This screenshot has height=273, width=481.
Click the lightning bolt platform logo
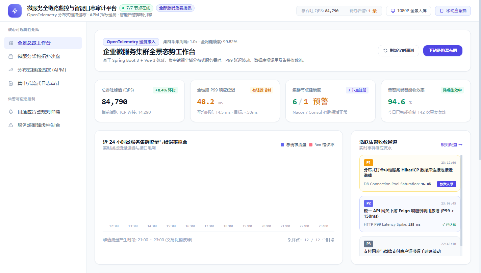click(15, 11)
